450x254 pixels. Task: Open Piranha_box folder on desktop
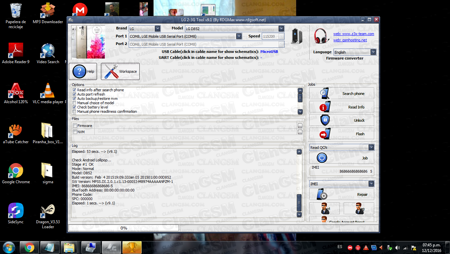tap(48, 133)
